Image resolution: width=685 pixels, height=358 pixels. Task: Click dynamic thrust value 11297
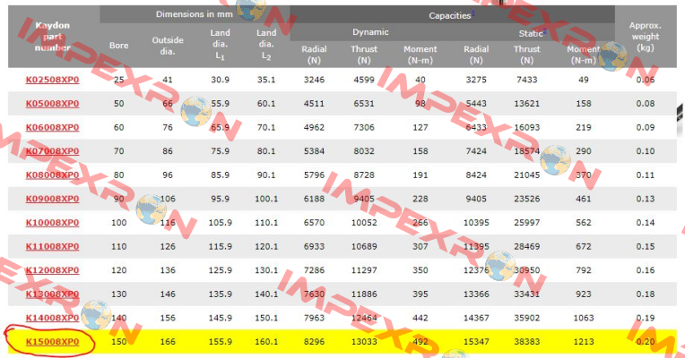click(364, 270)
